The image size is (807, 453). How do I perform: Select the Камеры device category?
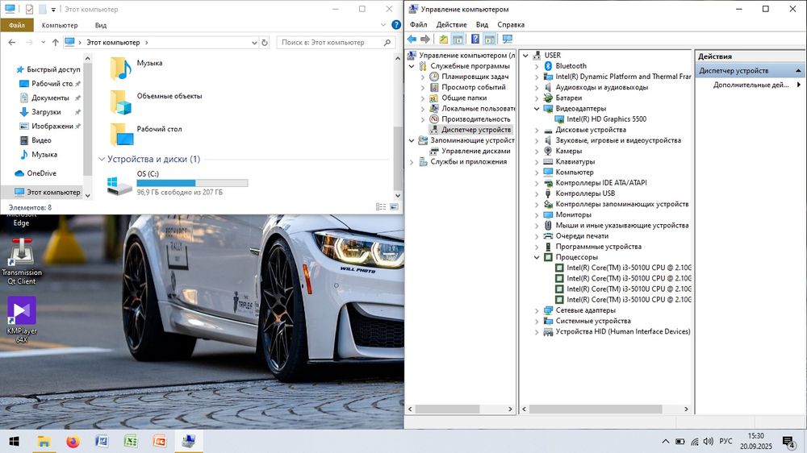[569, 151]
